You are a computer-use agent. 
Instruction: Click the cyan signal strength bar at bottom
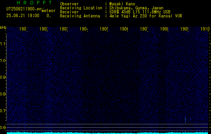click(107, 133)
